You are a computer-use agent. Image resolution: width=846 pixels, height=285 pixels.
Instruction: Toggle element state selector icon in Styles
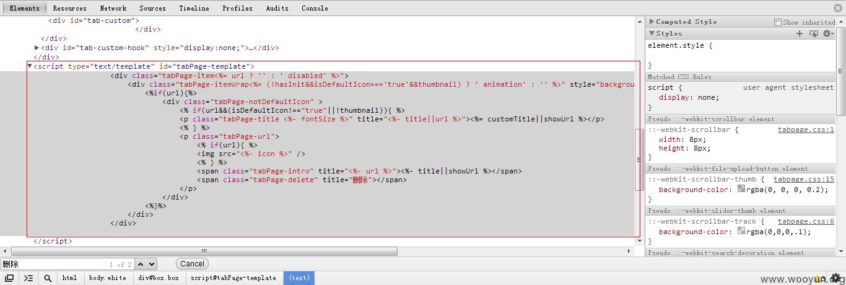(813, 33)
